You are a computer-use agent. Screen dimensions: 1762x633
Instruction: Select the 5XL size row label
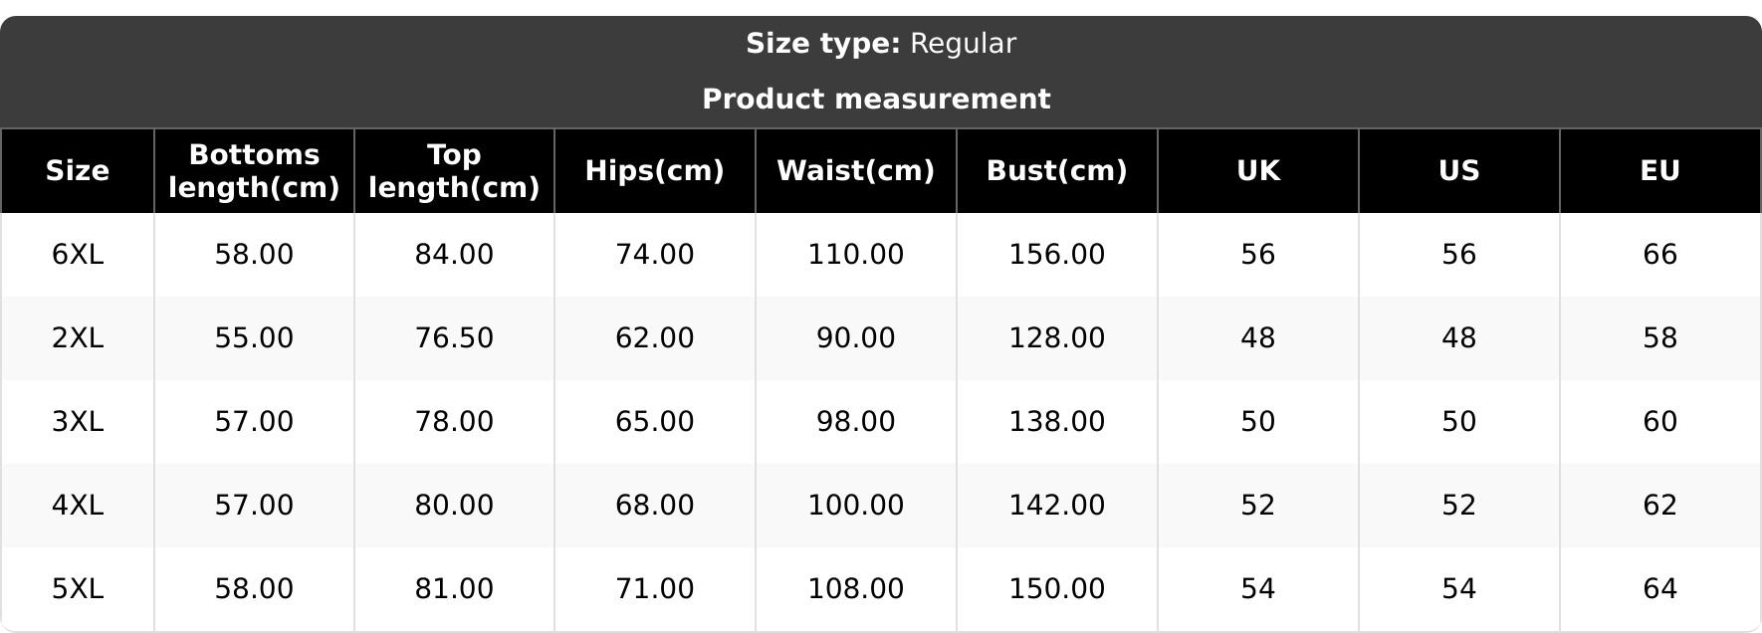(78, 589)
